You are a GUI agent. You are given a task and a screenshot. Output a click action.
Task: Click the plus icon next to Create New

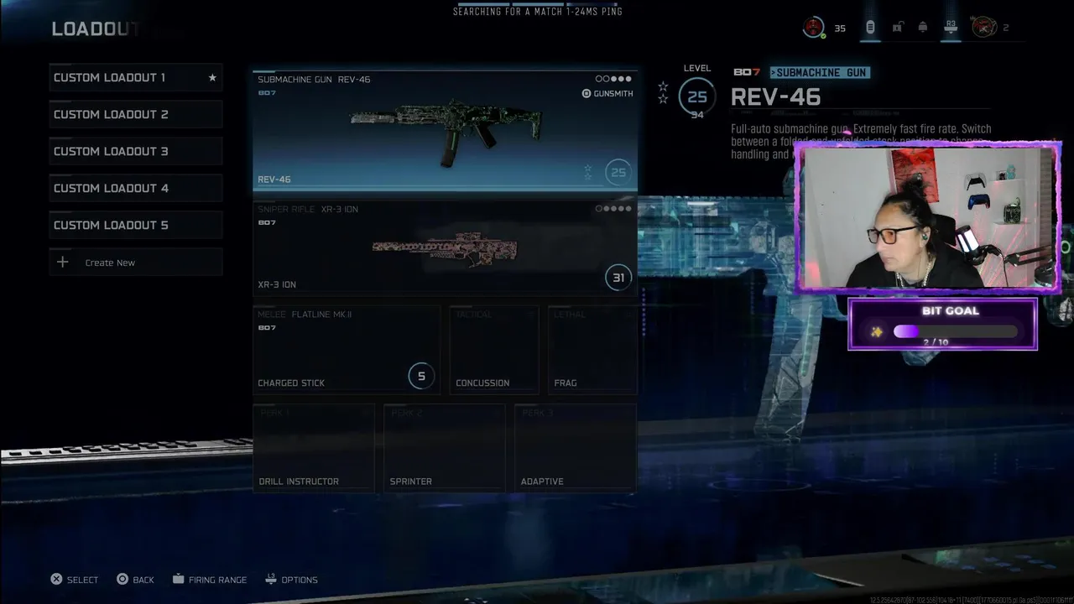tap(63, 263)
